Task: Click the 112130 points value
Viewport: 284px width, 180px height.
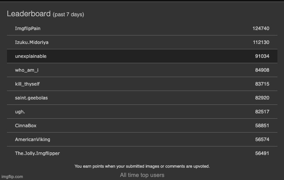Action: click(261, 42)
